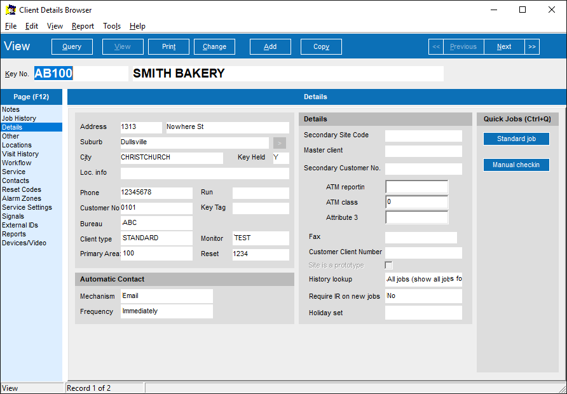Click the Master client field
567x394 pixels.
tap(423, 151)
